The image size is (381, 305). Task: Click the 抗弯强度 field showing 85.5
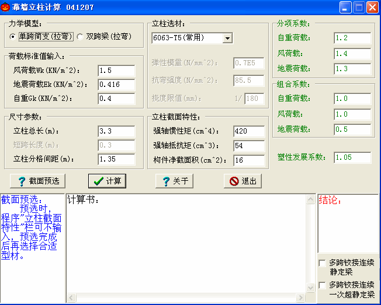click(249, 80)
